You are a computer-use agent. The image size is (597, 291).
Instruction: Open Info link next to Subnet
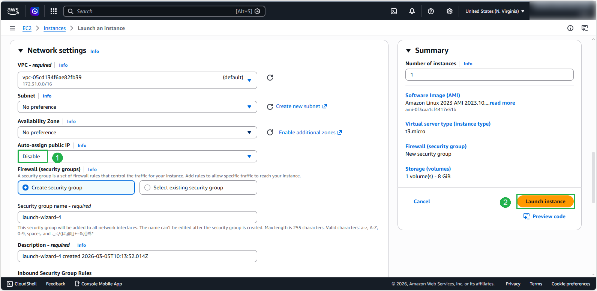point(47,96)
